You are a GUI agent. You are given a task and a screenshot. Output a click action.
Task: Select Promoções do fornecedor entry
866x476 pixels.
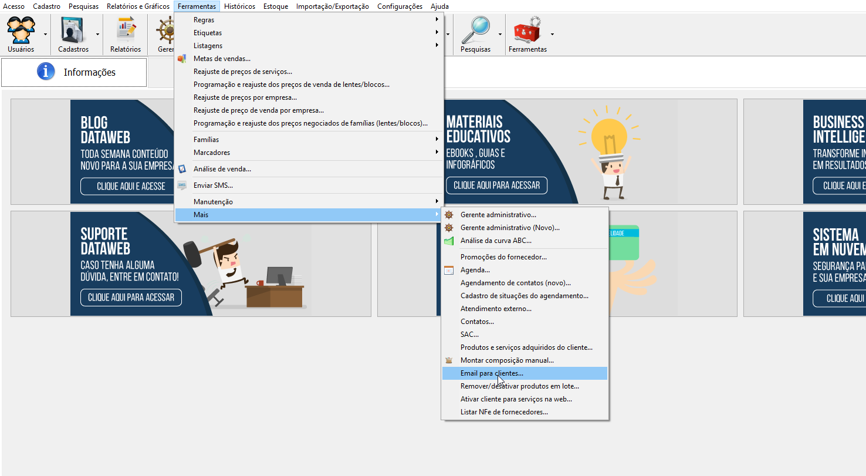pos(525,257)
